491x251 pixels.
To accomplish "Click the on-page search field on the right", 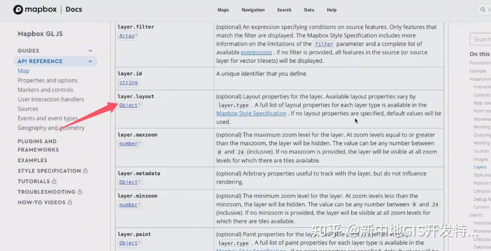I will click(x=481, y=39).
